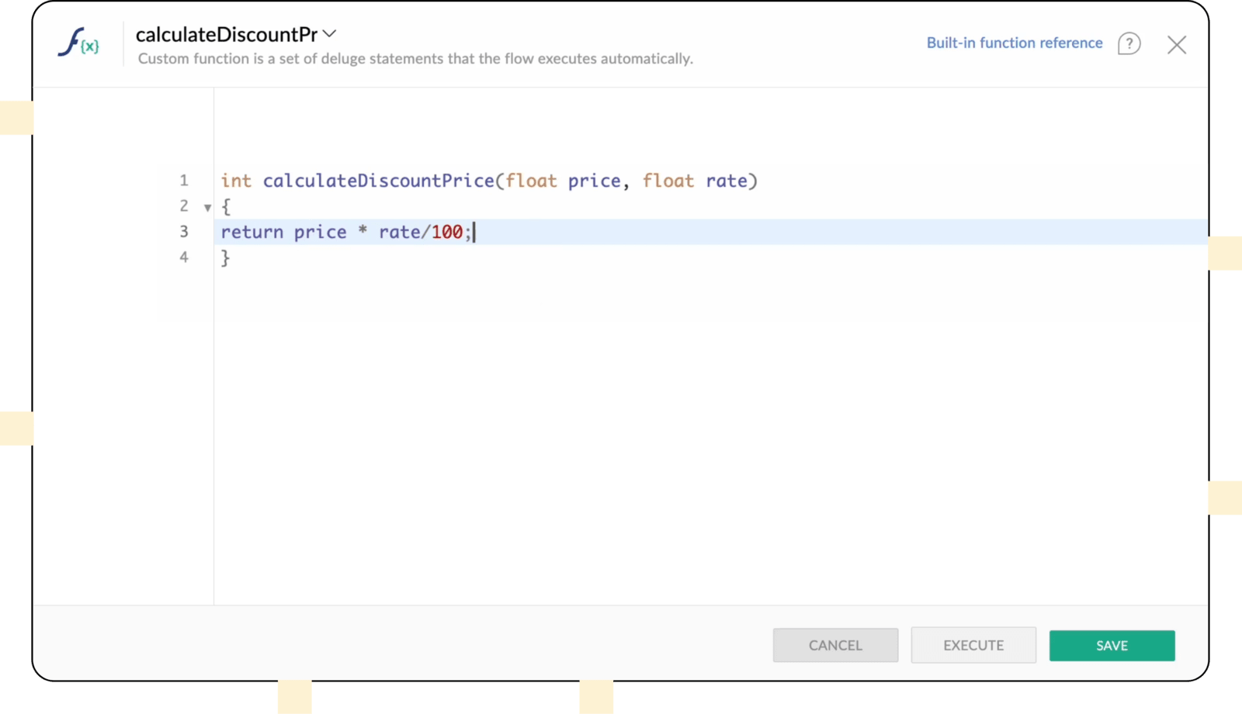The width and height of the screenshot is (1242, 714).
Task: Close the custom function editor dialog
Action: (x=1176, y=45)
